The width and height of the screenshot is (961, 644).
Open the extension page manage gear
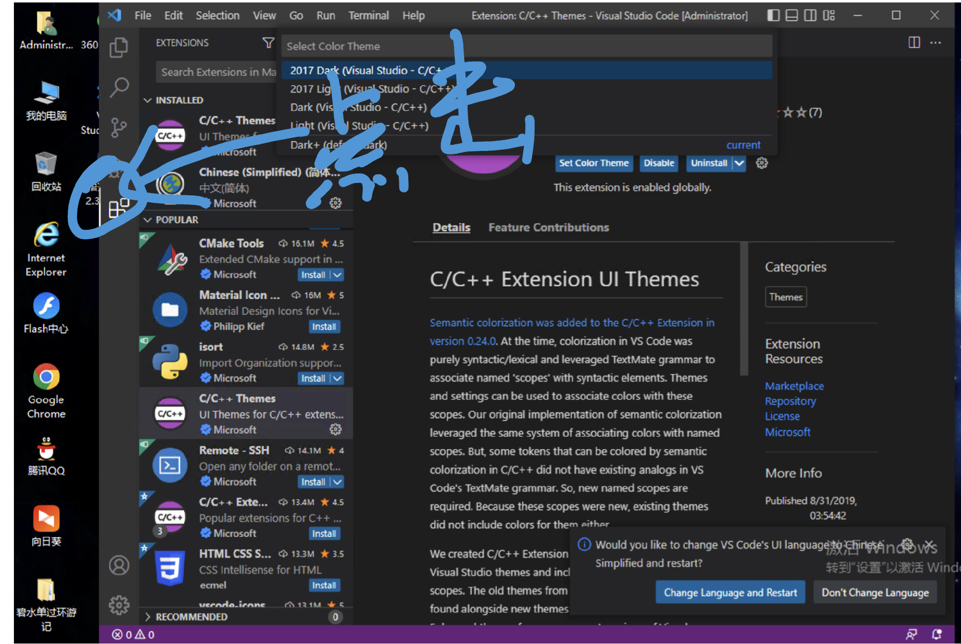762,163
